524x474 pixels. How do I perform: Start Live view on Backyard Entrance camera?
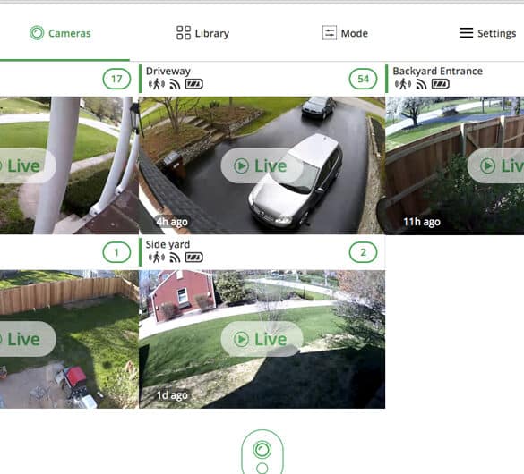pyautogui.click(x=495, y=165)
